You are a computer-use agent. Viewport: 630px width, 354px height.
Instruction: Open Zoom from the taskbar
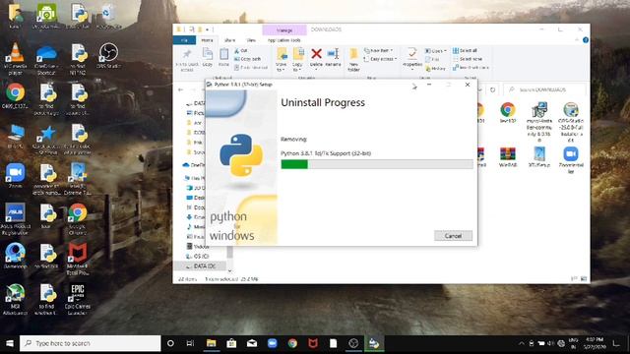[273, 343]
